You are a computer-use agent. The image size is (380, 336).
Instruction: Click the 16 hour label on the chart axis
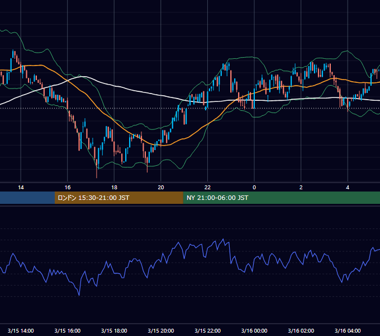[x=68, y=188]
